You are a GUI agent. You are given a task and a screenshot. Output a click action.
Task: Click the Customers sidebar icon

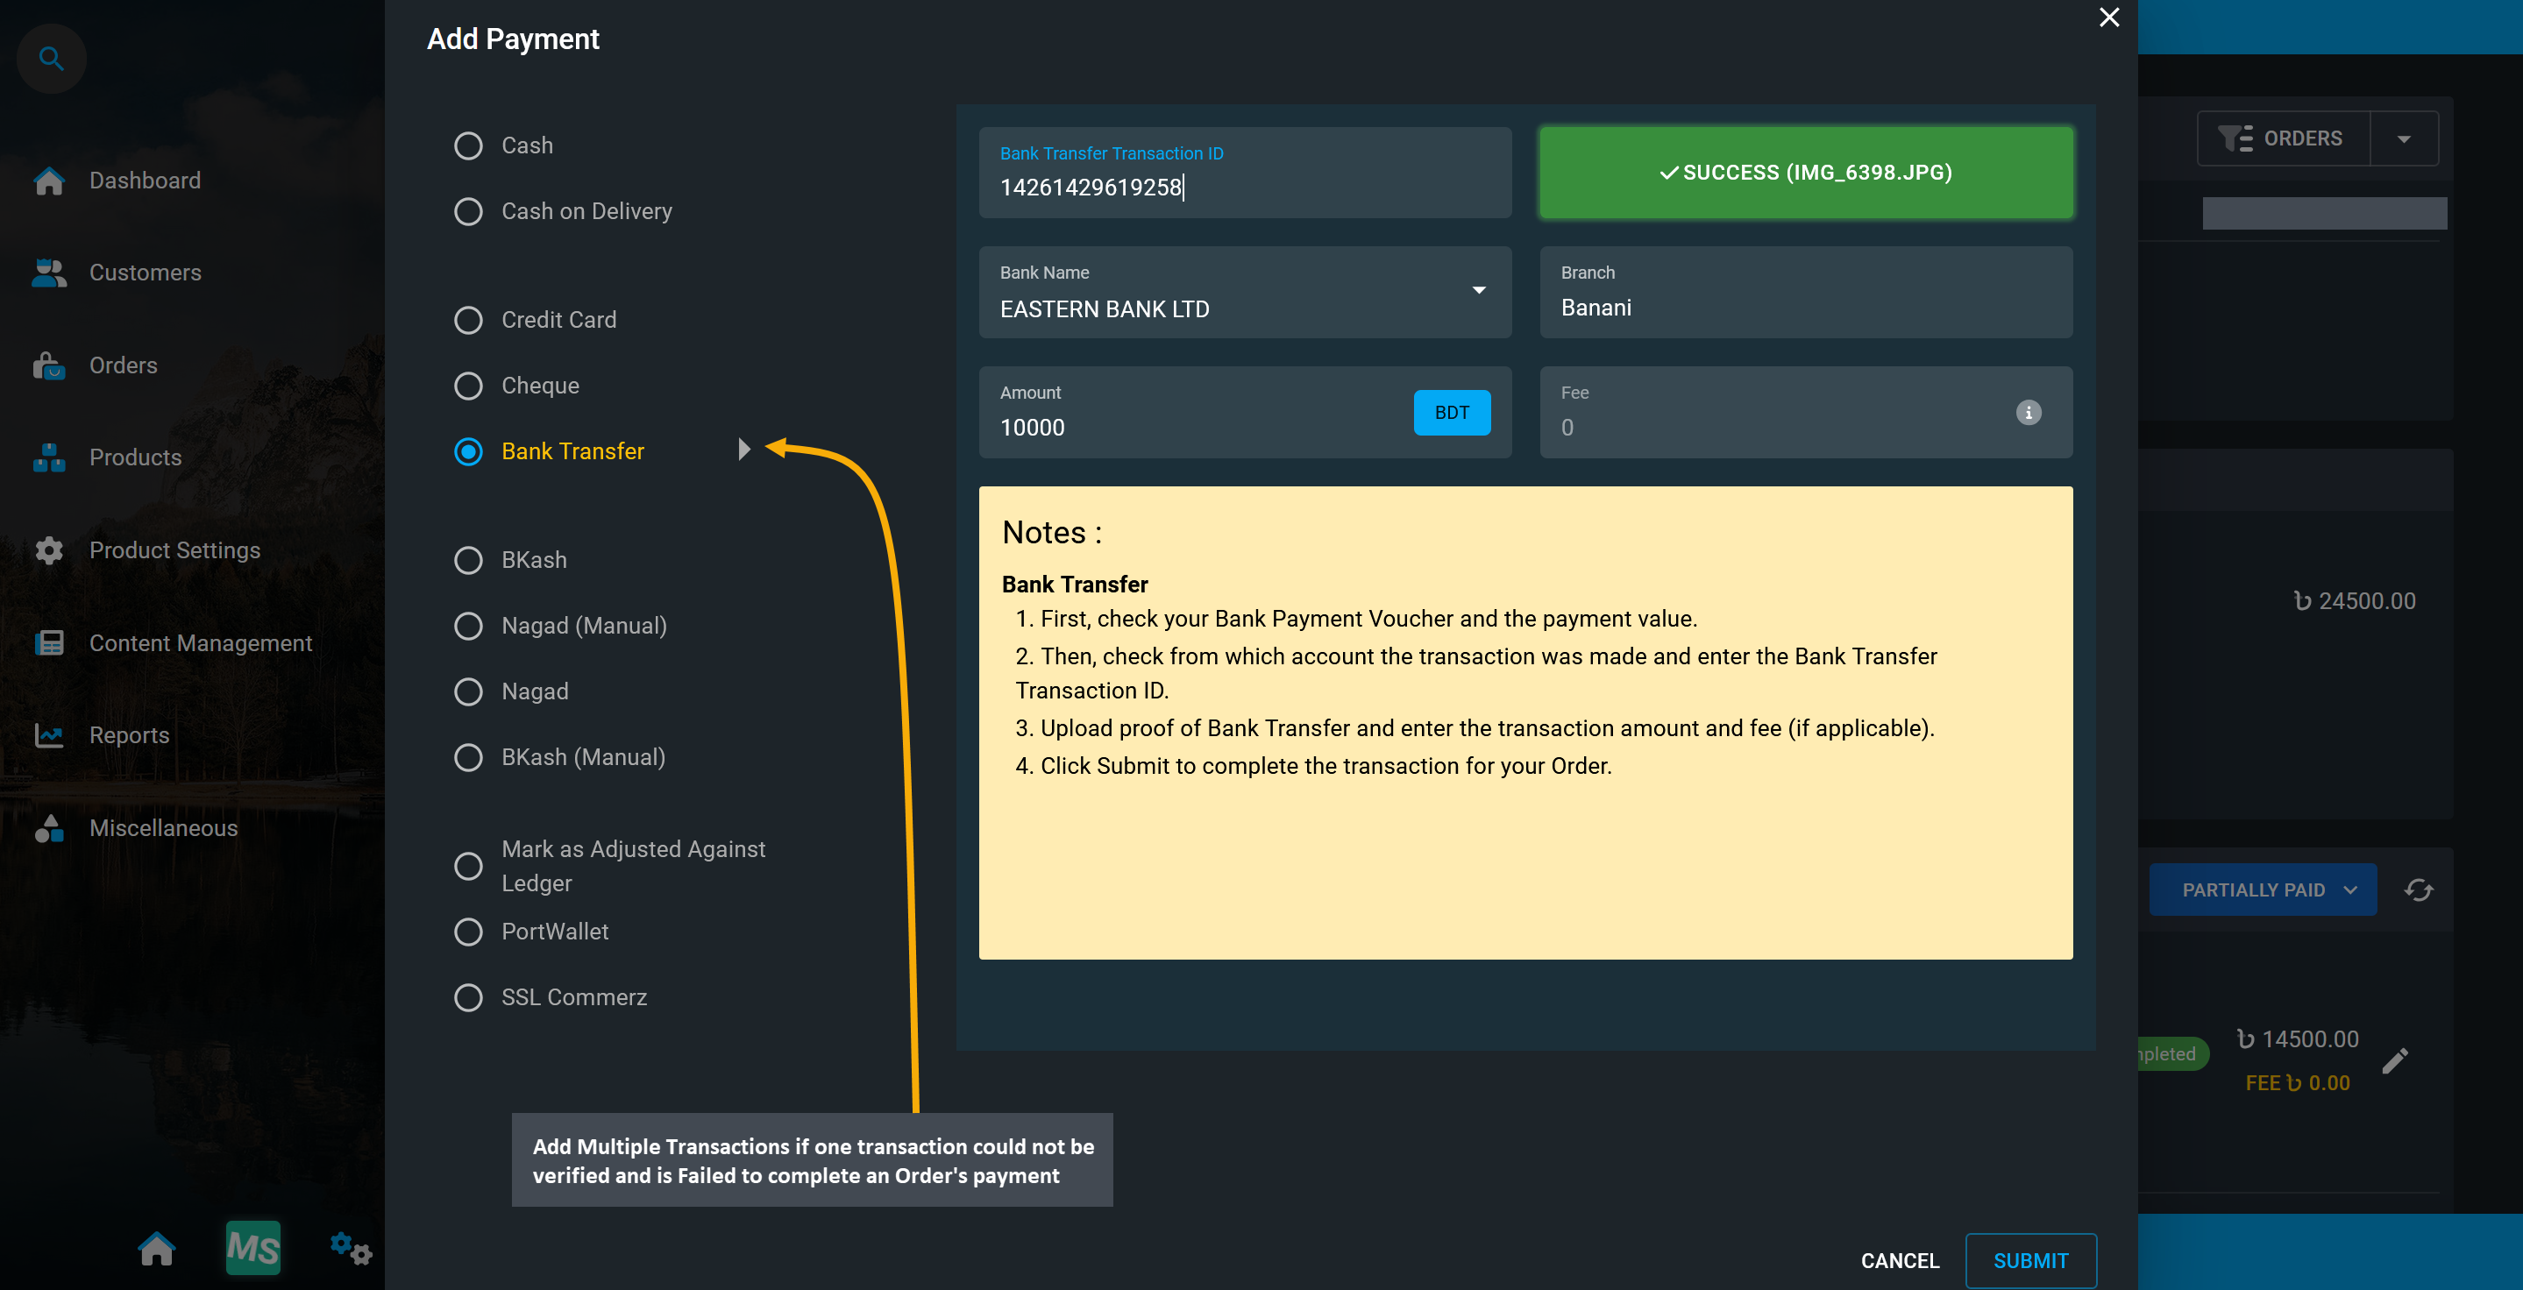coord(47,272)
